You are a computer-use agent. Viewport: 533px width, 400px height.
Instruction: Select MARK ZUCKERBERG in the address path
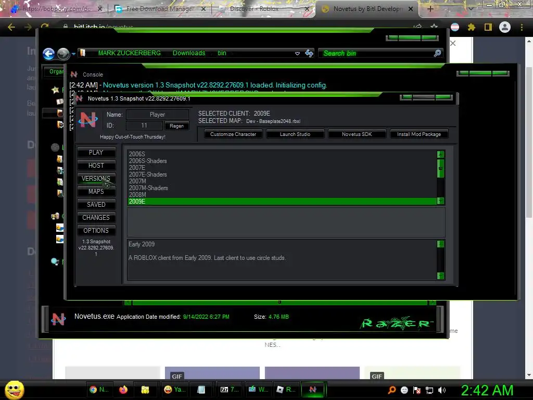click(129, 53)
